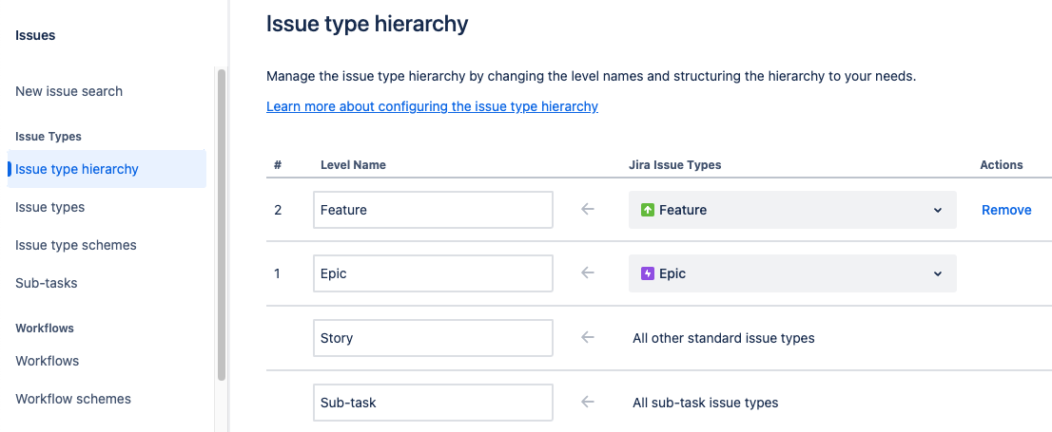The image size is (1052, 432).
Task: Edit the Sub-task level name field
Action: pos(434,403)
